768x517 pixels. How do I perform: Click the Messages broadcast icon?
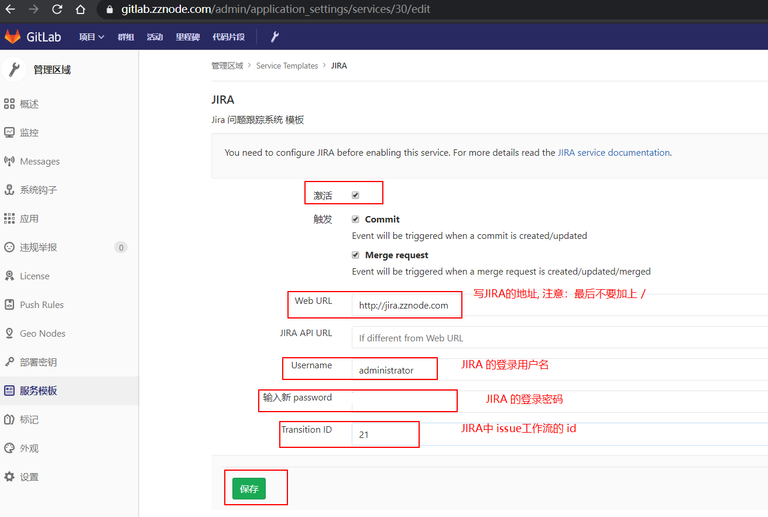pos(9,161)
